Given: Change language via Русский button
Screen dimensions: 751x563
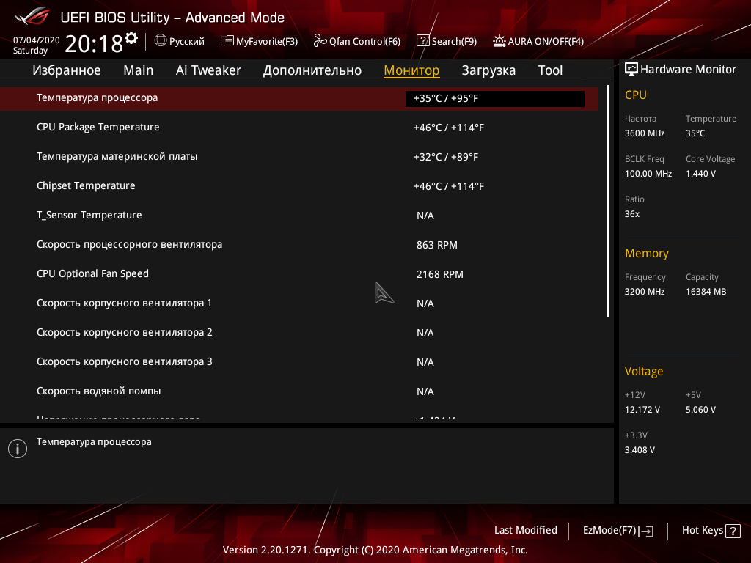Looking at the screenshot, I should coord(179,41).
